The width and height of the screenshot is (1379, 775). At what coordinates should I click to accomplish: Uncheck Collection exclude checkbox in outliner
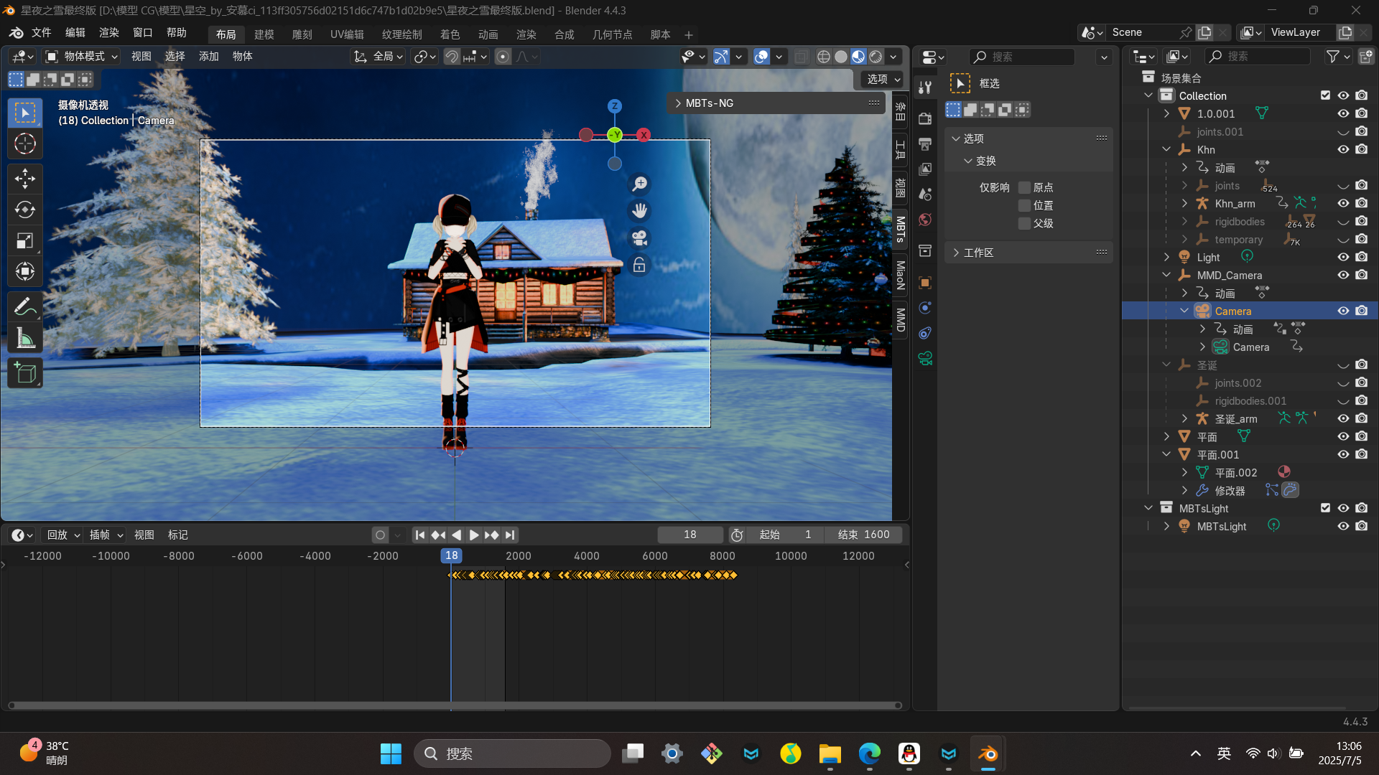tap(1325, 95)
